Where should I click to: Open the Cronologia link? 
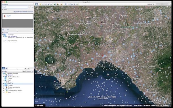pos(30,12)
